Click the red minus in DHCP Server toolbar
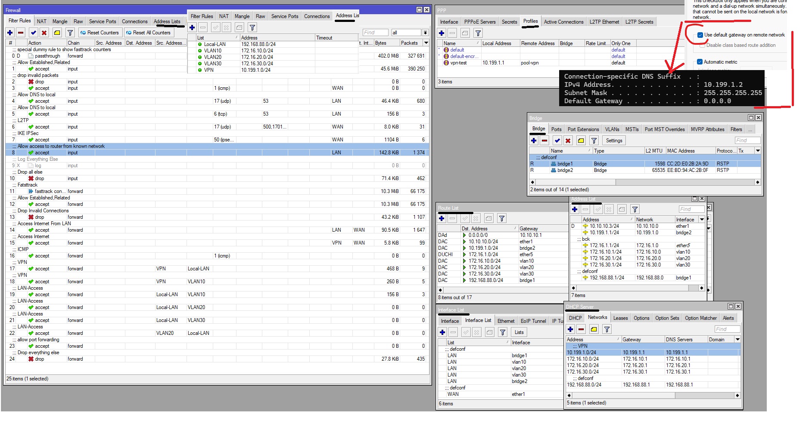The height and width of the screenshot is (426, 812). point(581,329)
